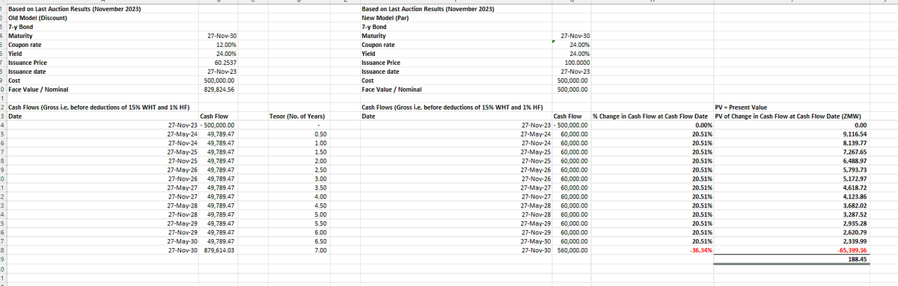
Task: Select PV value 6,488.97
Action: 854,161
